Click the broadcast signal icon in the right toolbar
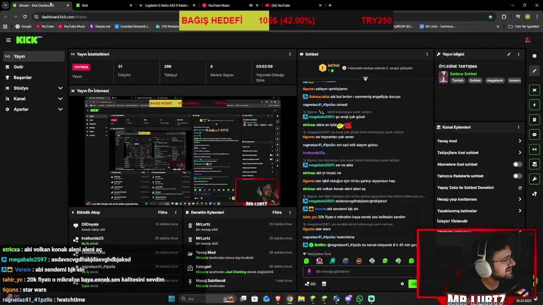543x305 pixels. click(x=535, y=149)
